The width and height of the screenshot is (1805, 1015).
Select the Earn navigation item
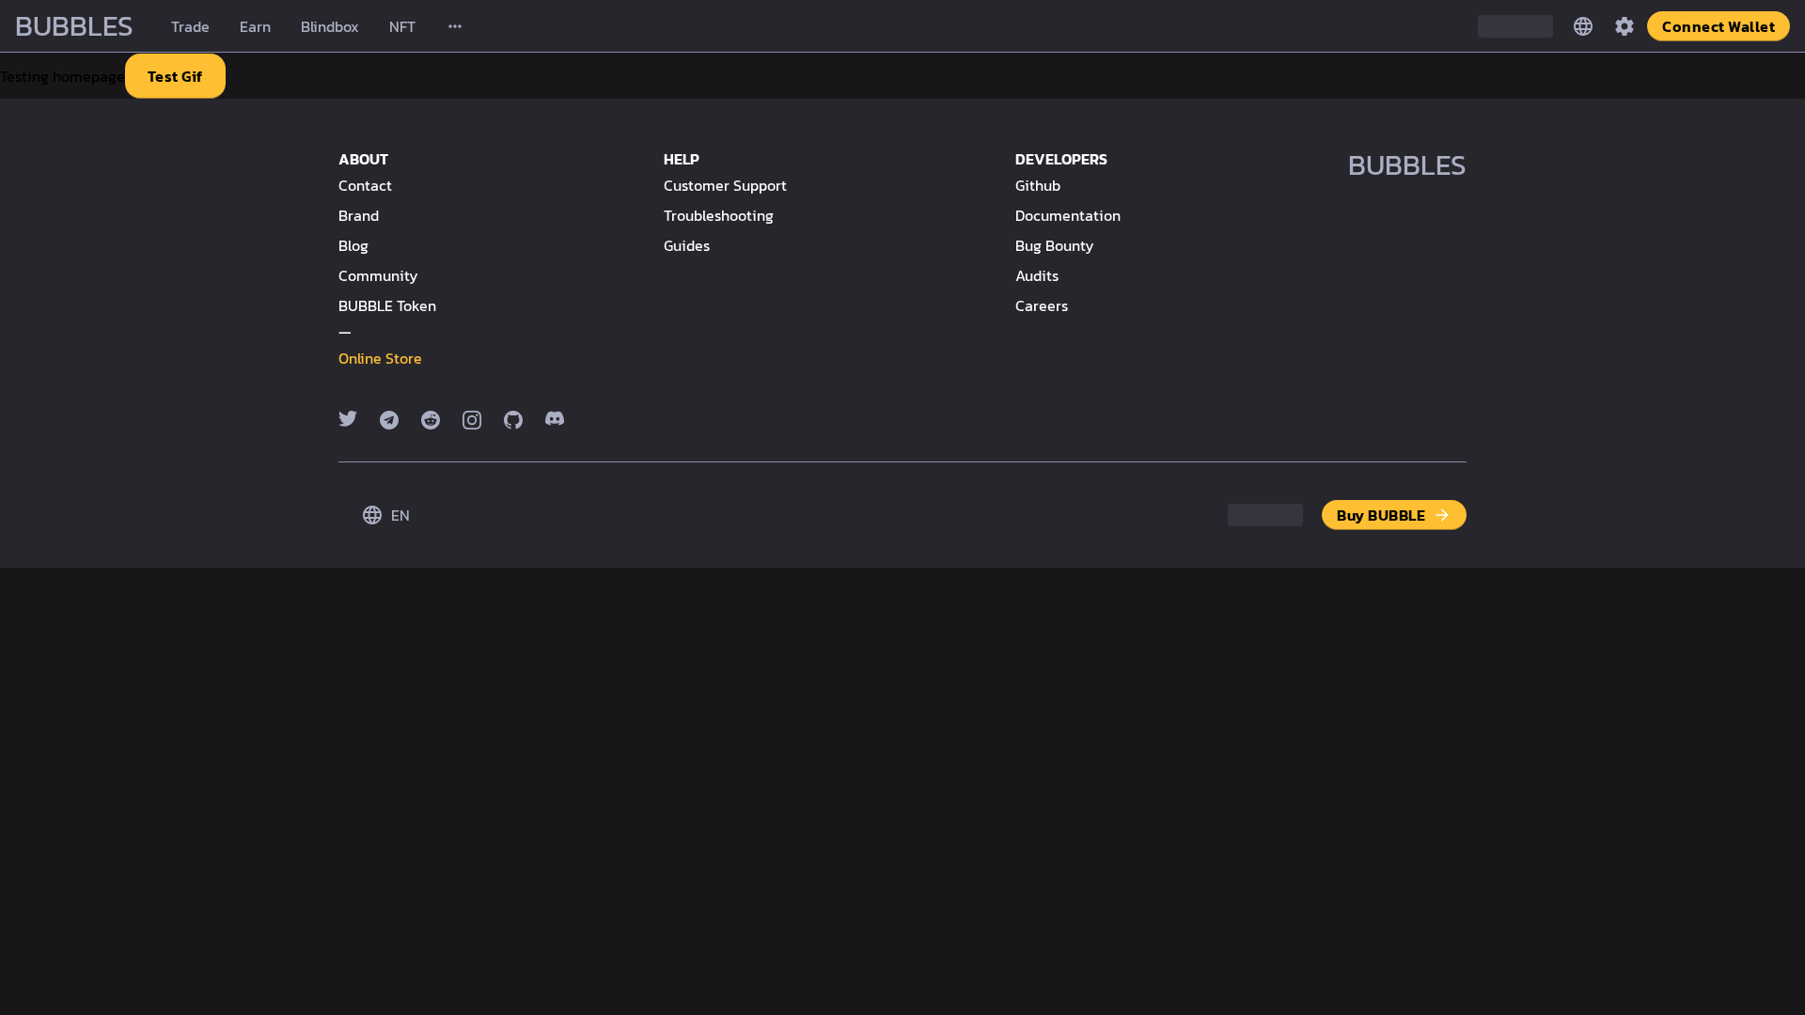click(255, 26)
